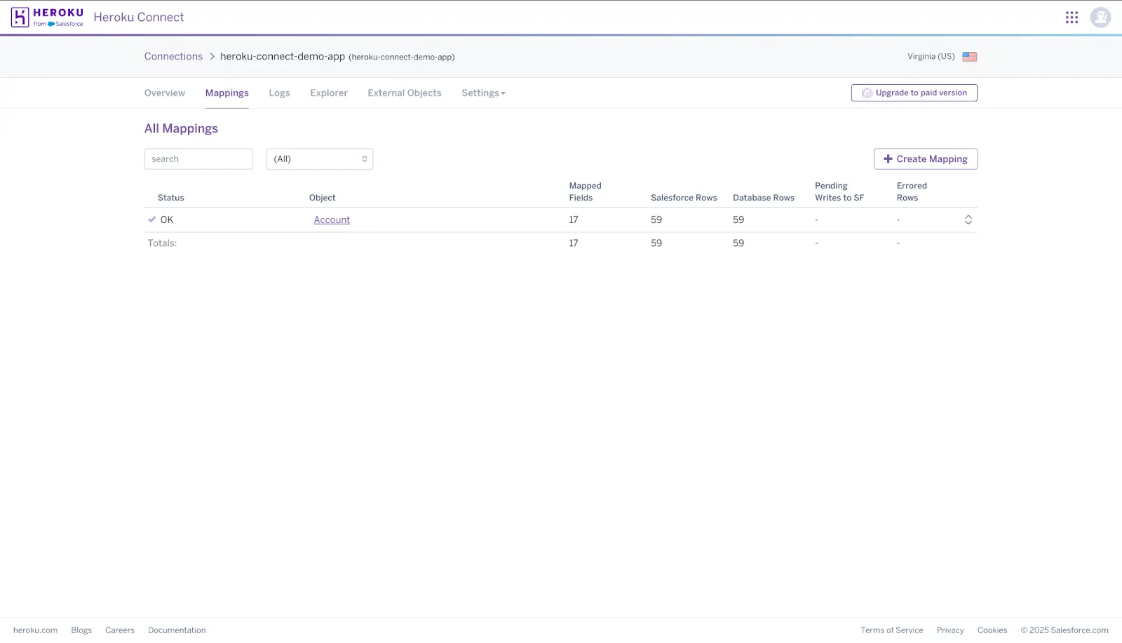Switch to the Overview tab
1122x643 pixels.
pyautogui.click(x=164, y=93)
